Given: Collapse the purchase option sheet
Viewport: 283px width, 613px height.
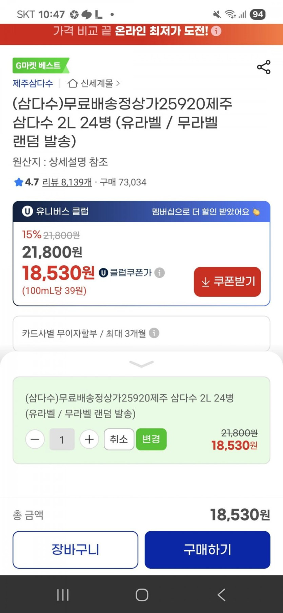Looking at the screenshot, I should coord(141,364).
